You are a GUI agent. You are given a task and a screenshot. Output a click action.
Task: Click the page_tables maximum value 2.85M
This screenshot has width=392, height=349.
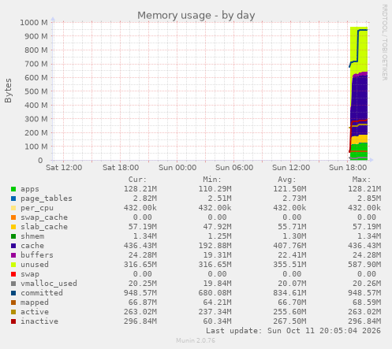pos(369,199)
